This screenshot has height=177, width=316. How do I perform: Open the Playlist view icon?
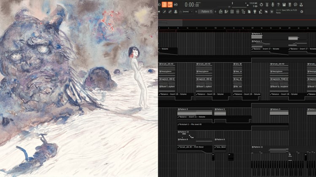221,12
